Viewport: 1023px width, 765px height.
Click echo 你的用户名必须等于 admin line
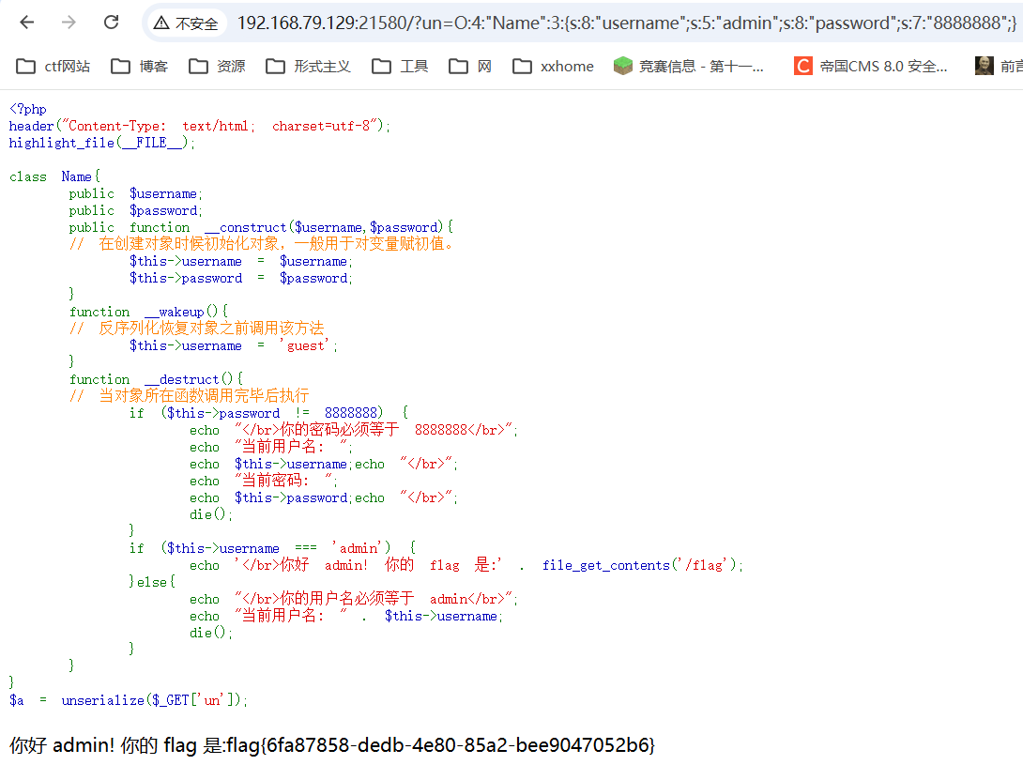coord(354,599)
